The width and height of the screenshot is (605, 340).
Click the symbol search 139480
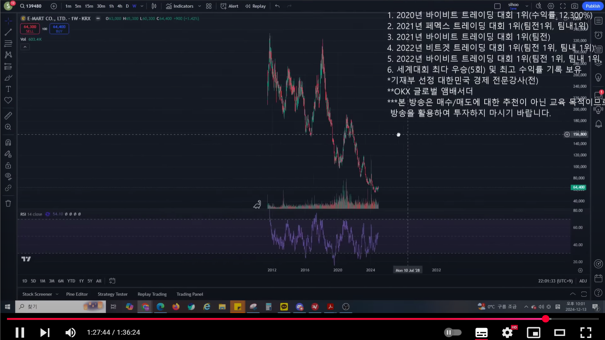click(x=31, y=6)
